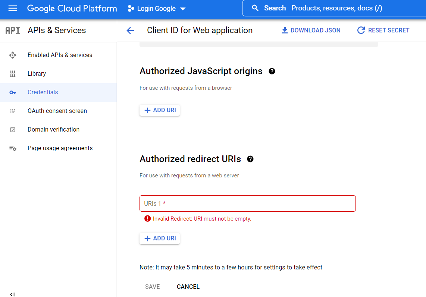Click the red error exclamation icon

[x=147, y=218]
